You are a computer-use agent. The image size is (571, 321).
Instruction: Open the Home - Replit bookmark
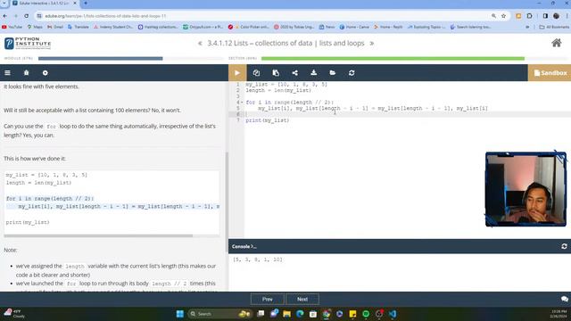tap(388, 27)
